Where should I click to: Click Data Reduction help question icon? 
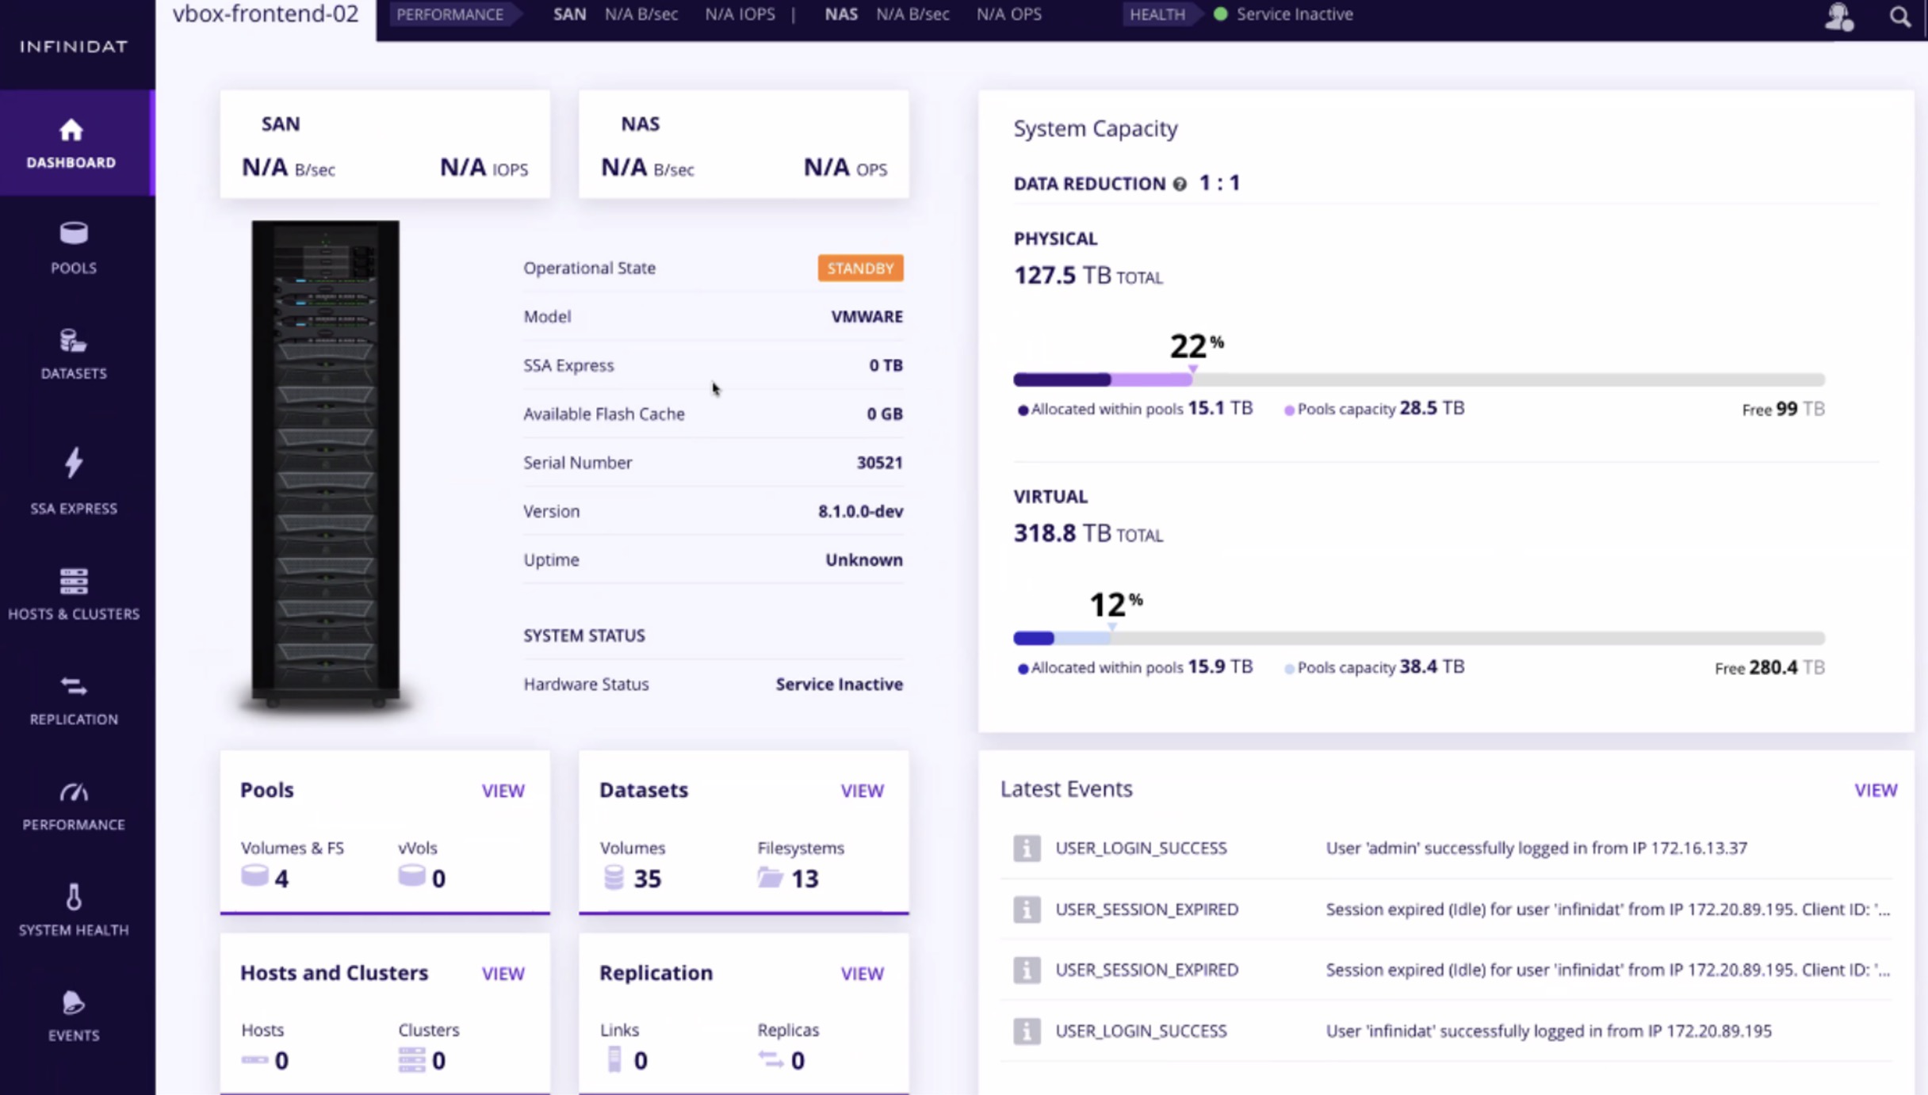click(x=1180, y=185)
